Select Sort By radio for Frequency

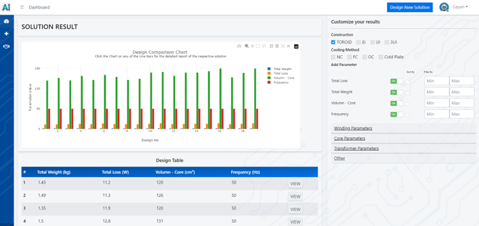point(408,115)
